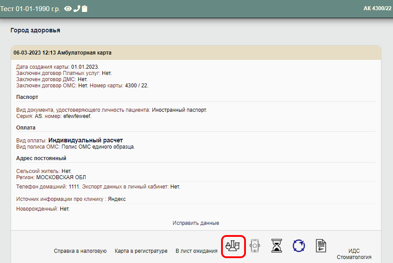Click the Город здоровья clinic title

click(x=35, y=31)
